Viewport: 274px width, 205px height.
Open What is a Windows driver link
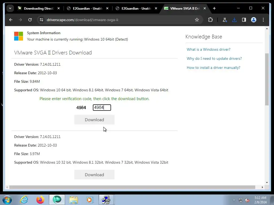click(x=208, y=49)
